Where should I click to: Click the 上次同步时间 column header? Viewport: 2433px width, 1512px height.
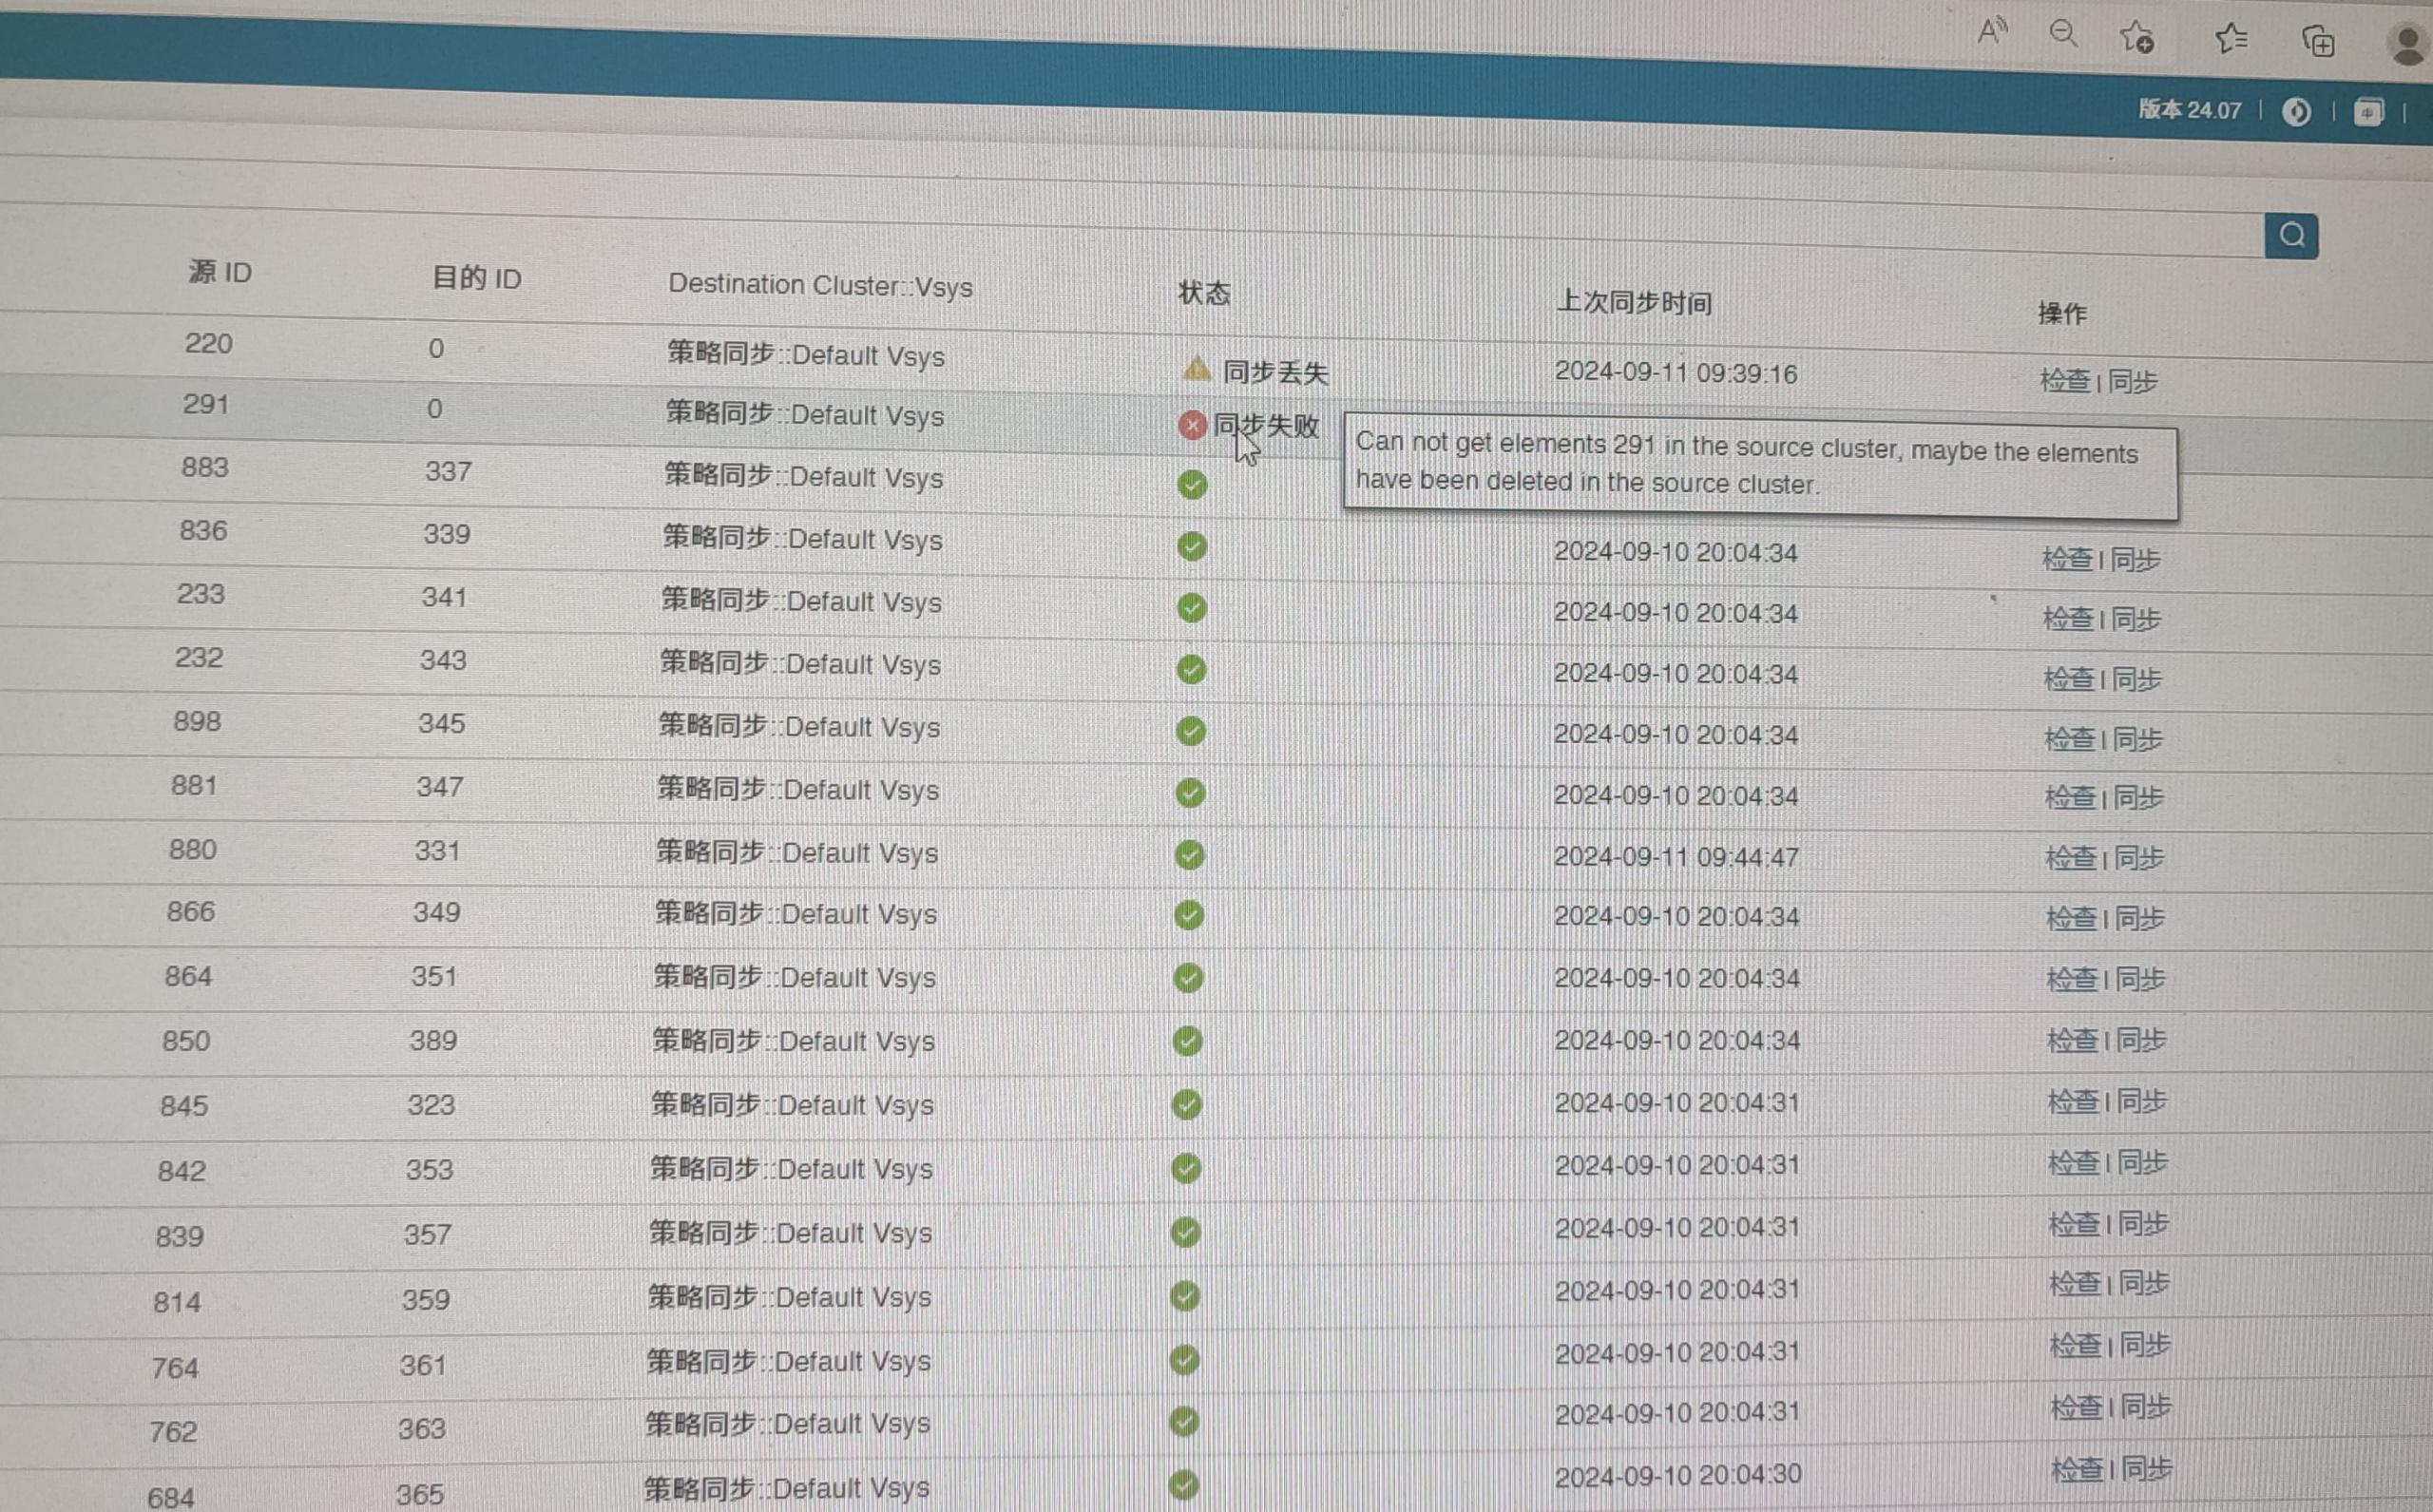[x=1634, y=302]
